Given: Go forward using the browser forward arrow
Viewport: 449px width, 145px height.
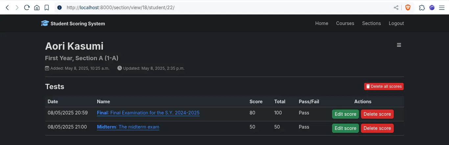Looking at the screenshot, I should click(17, 7).
